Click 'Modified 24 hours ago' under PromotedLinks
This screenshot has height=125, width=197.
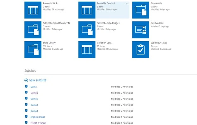[x=53, y=9]
